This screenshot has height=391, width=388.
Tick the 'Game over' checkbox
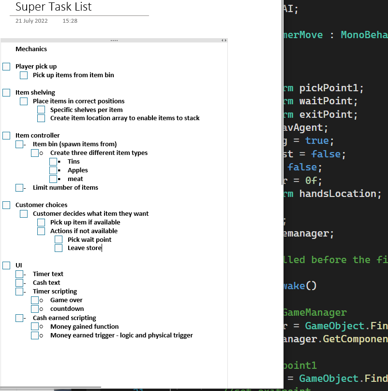pos(35,300)
